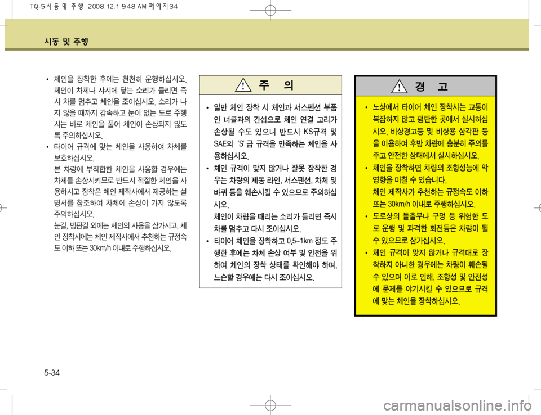541x415 pixels.
Task: Click the warning bullet starting 체인을 장착하면 차량의
Action: (430, 174)
